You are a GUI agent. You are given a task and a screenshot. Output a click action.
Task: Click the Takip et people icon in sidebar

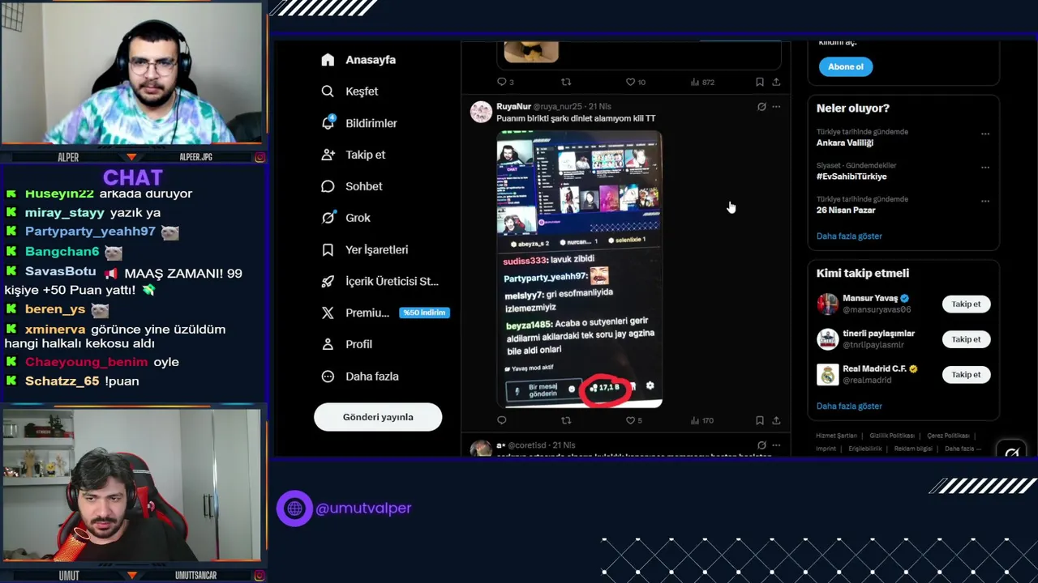tap(328, 155)
